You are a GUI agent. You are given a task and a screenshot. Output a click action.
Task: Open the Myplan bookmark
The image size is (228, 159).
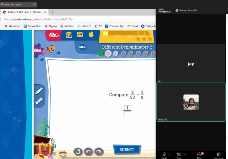[51, 26]
